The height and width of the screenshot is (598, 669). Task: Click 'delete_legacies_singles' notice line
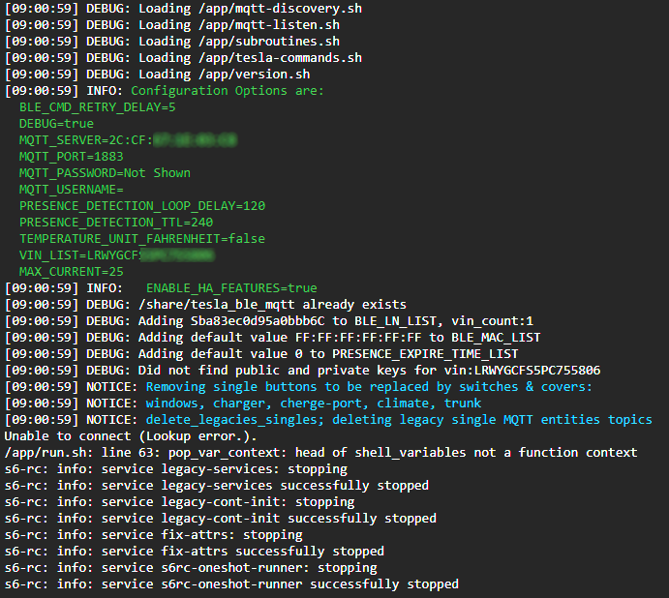coord(328,420)
